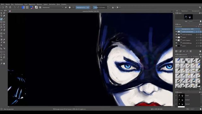Add a new paint layer
Viewport: 202px width, 114px height.
pyautogui.click(x=176, y=51)
